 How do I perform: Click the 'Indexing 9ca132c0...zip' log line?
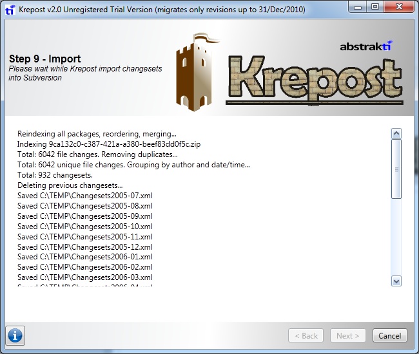tap(109, 144)
